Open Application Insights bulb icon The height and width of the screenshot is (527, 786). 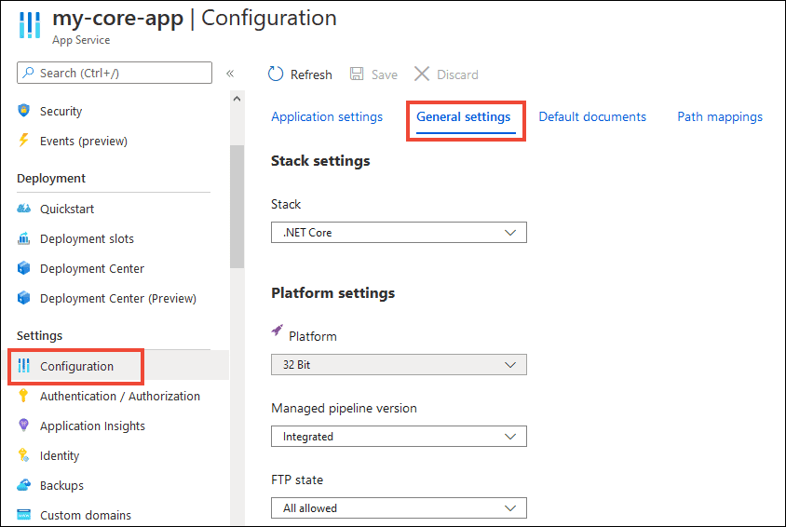pyautogui.click(x=23, y=426)
